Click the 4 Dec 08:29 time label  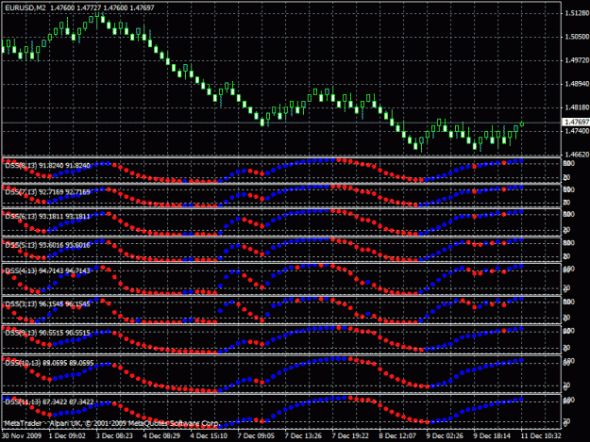tap(161, 436)
